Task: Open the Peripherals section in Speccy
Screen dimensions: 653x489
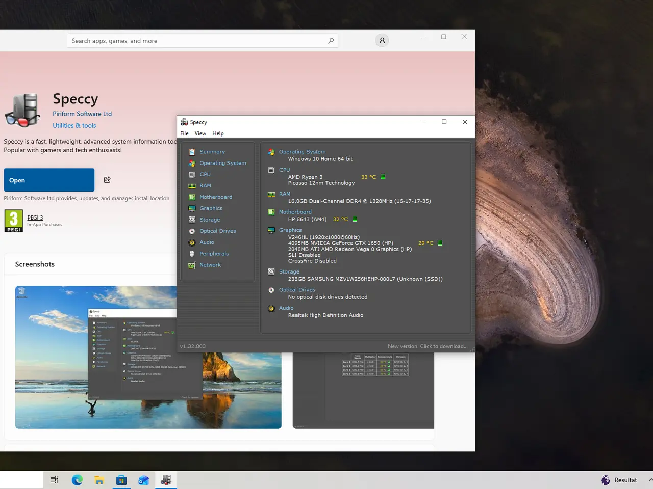Action: point(214,254)
